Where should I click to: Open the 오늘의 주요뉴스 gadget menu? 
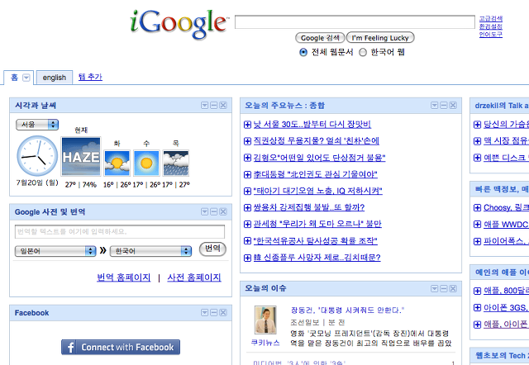[x=435, y=106]
